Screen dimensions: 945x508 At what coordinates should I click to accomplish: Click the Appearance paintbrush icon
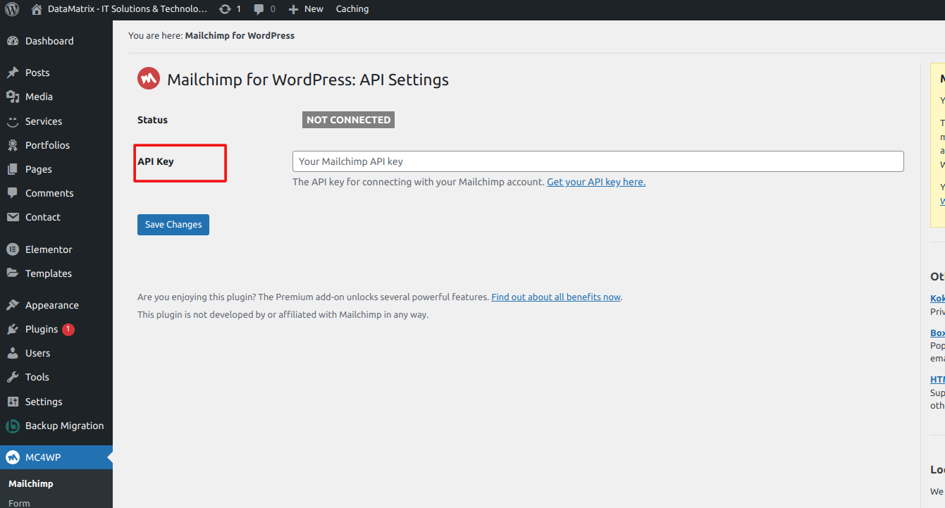13,305
